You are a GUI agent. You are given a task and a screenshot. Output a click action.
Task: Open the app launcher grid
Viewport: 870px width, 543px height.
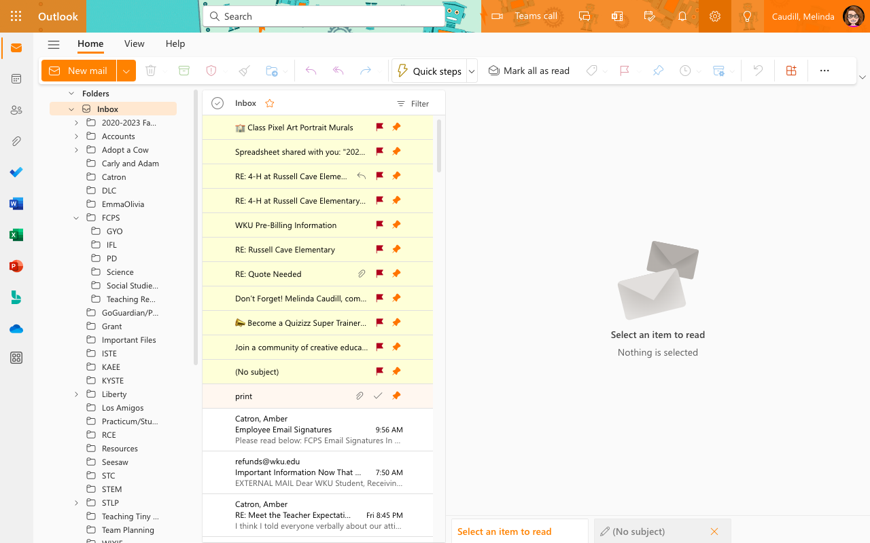[x=16, y=16]
